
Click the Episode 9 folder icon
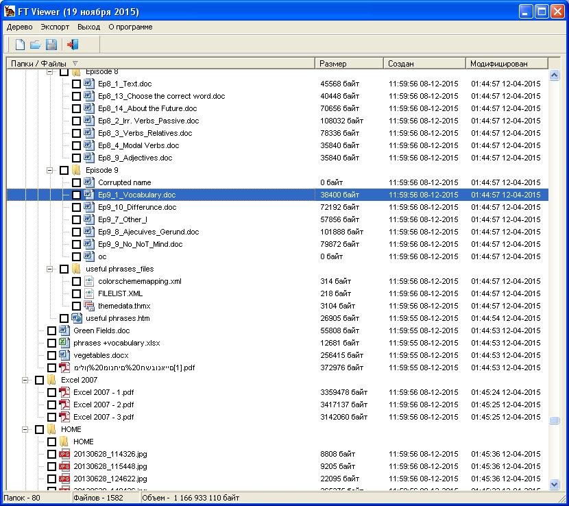tap(76, 170)
